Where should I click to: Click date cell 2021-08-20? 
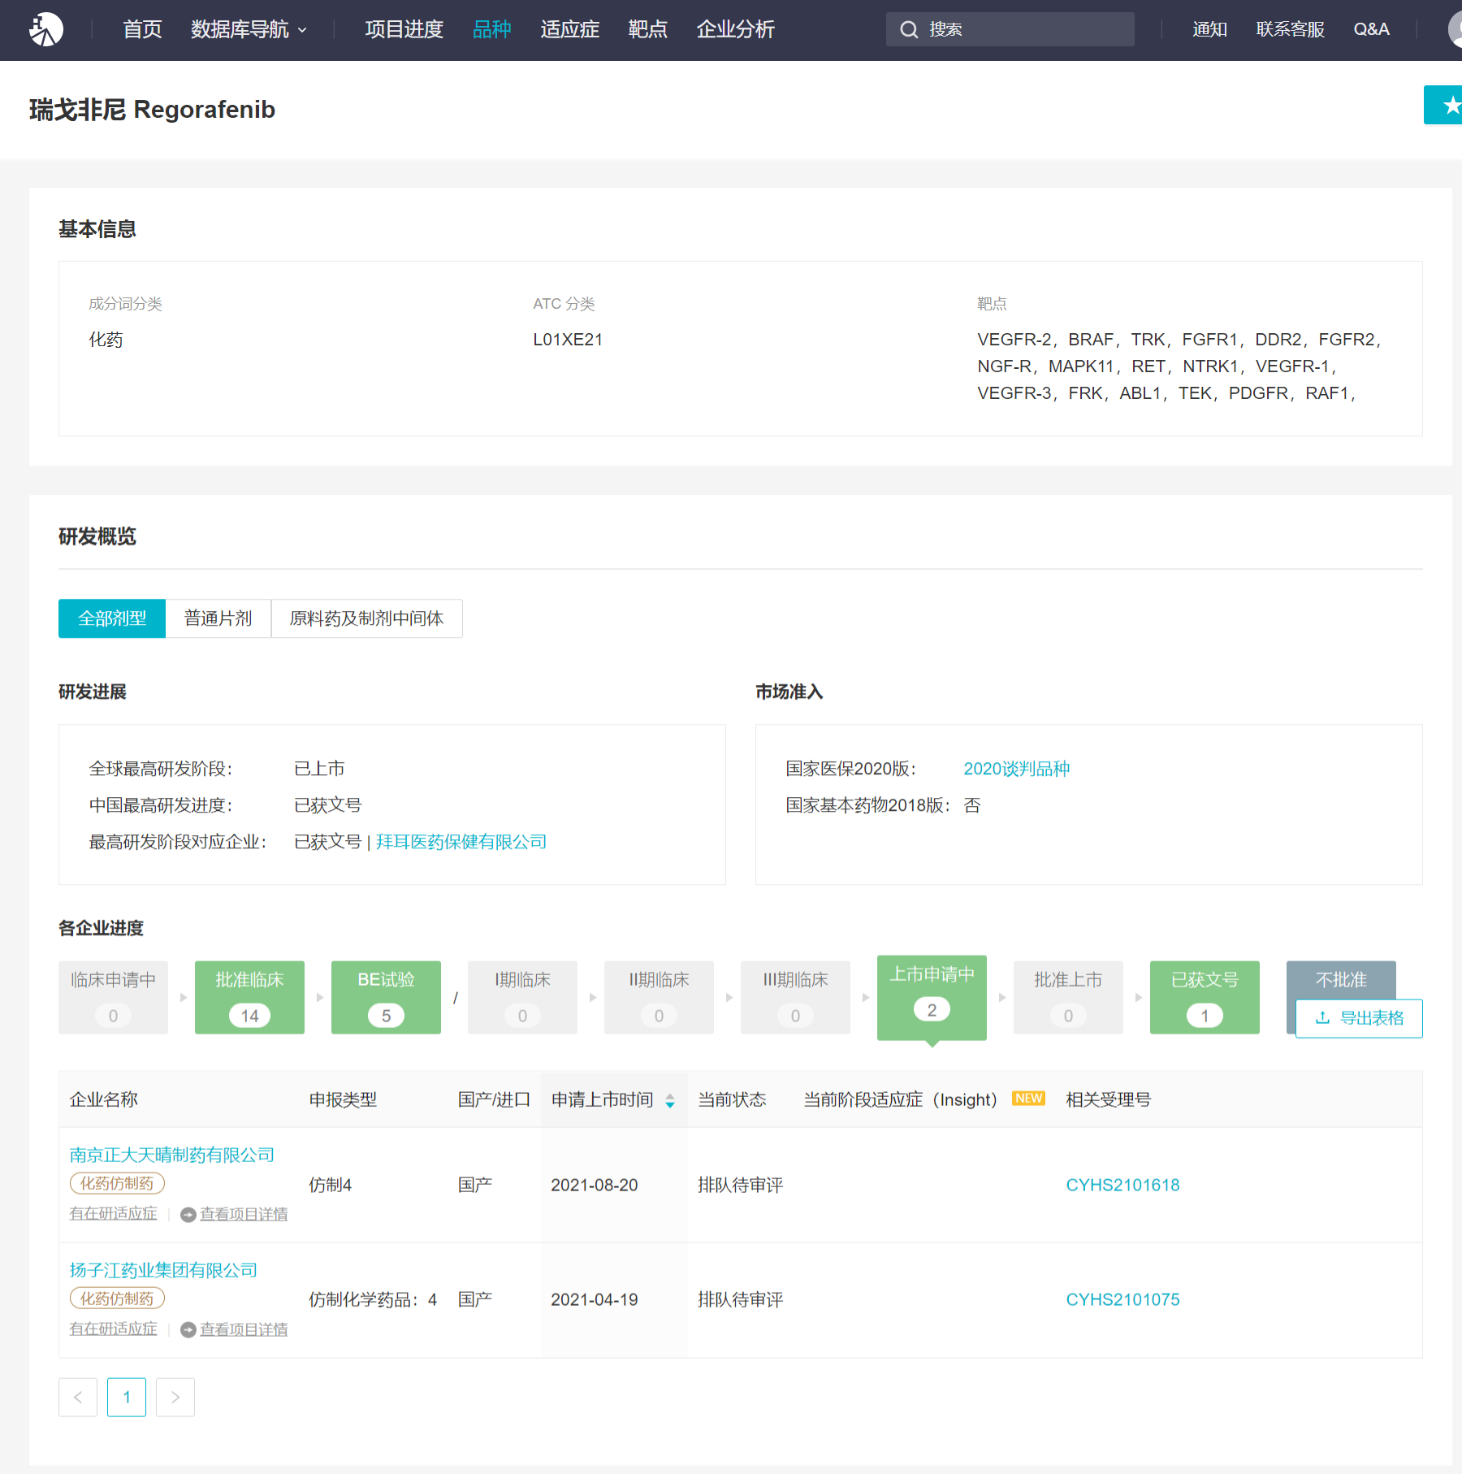(x=595, y=1186)
